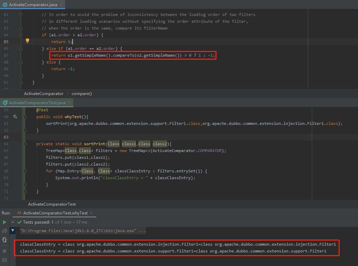Click ActivateComparator breadcrumb

pos(44,94)
